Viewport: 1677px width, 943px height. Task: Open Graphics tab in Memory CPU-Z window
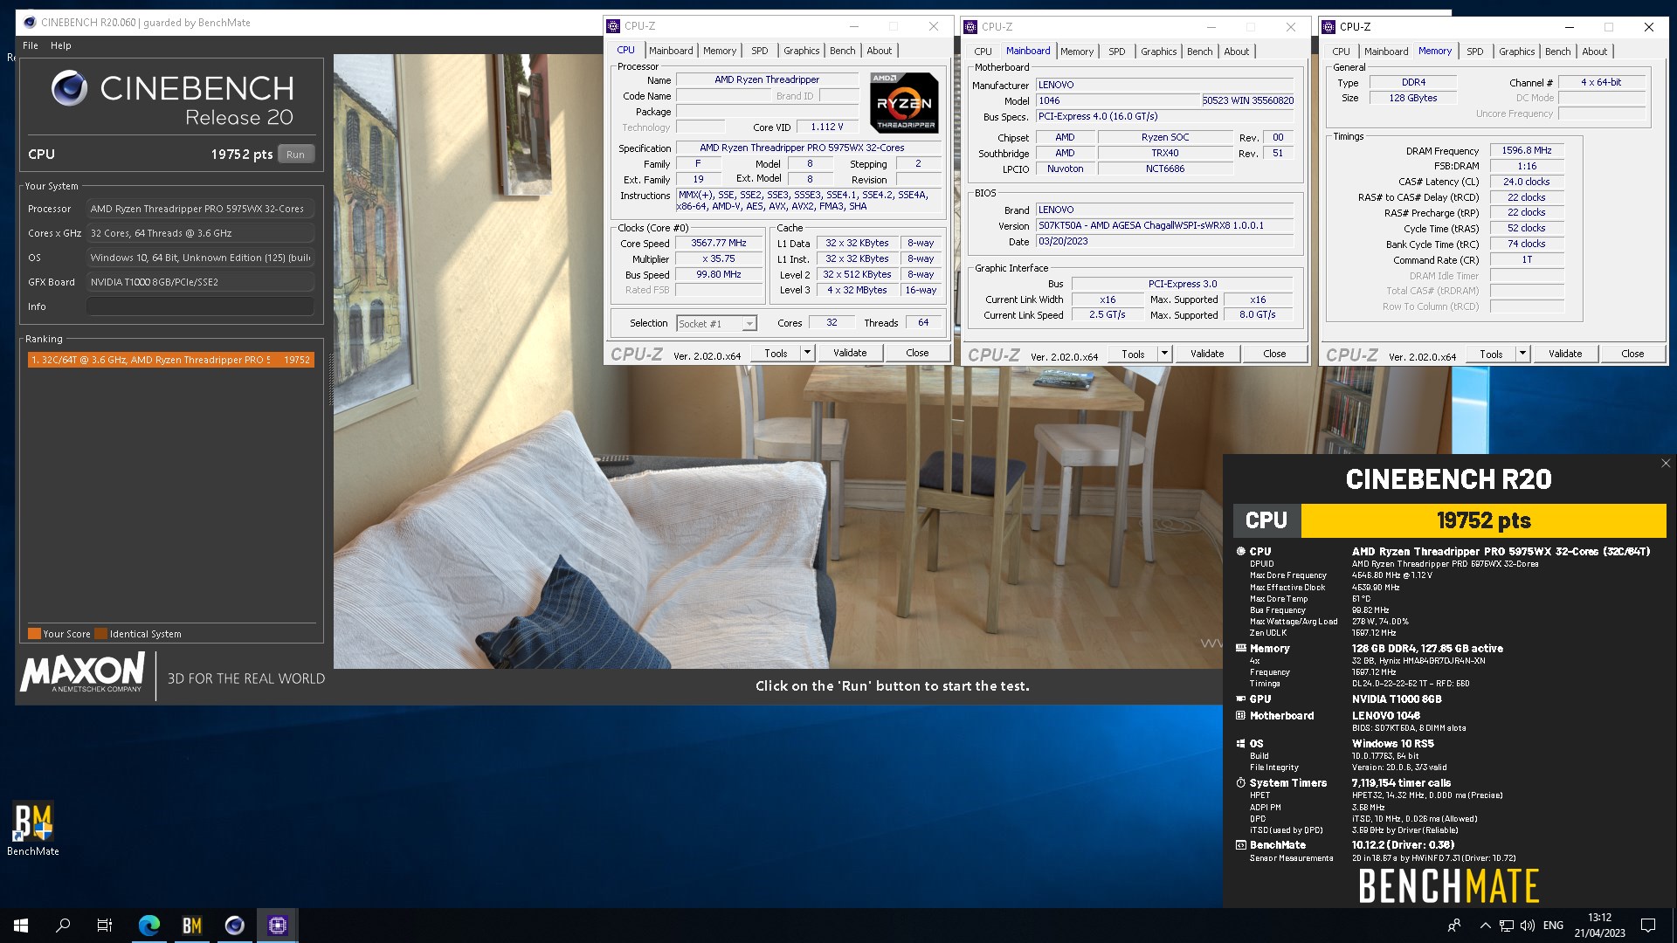coord(1516,52)
